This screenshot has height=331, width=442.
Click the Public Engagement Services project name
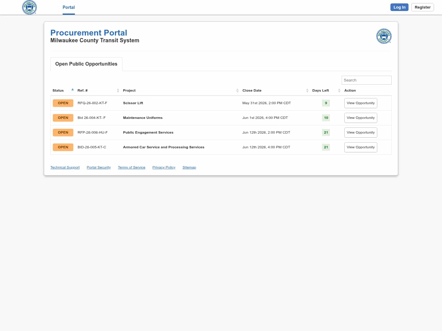(x=148, y=132)
